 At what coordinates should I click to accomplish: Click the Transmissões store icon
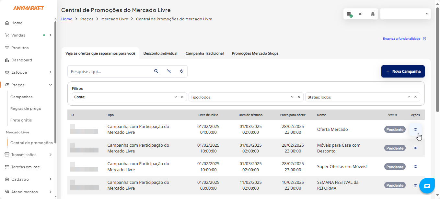click(x=7, y=155)
